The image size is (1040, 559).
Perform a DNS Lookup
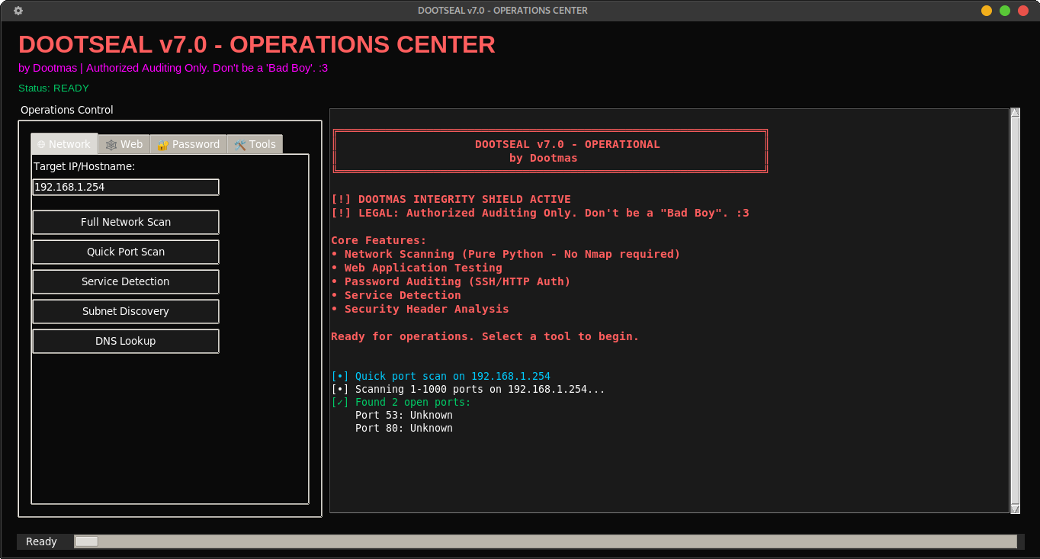pyautogui.click(x=125, y=341)
